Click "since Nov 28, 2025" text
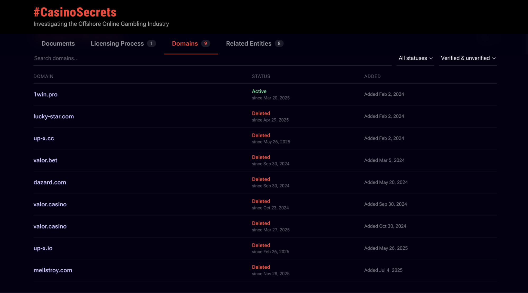This screenshot has width=528, height=293. tap(271, 274)
